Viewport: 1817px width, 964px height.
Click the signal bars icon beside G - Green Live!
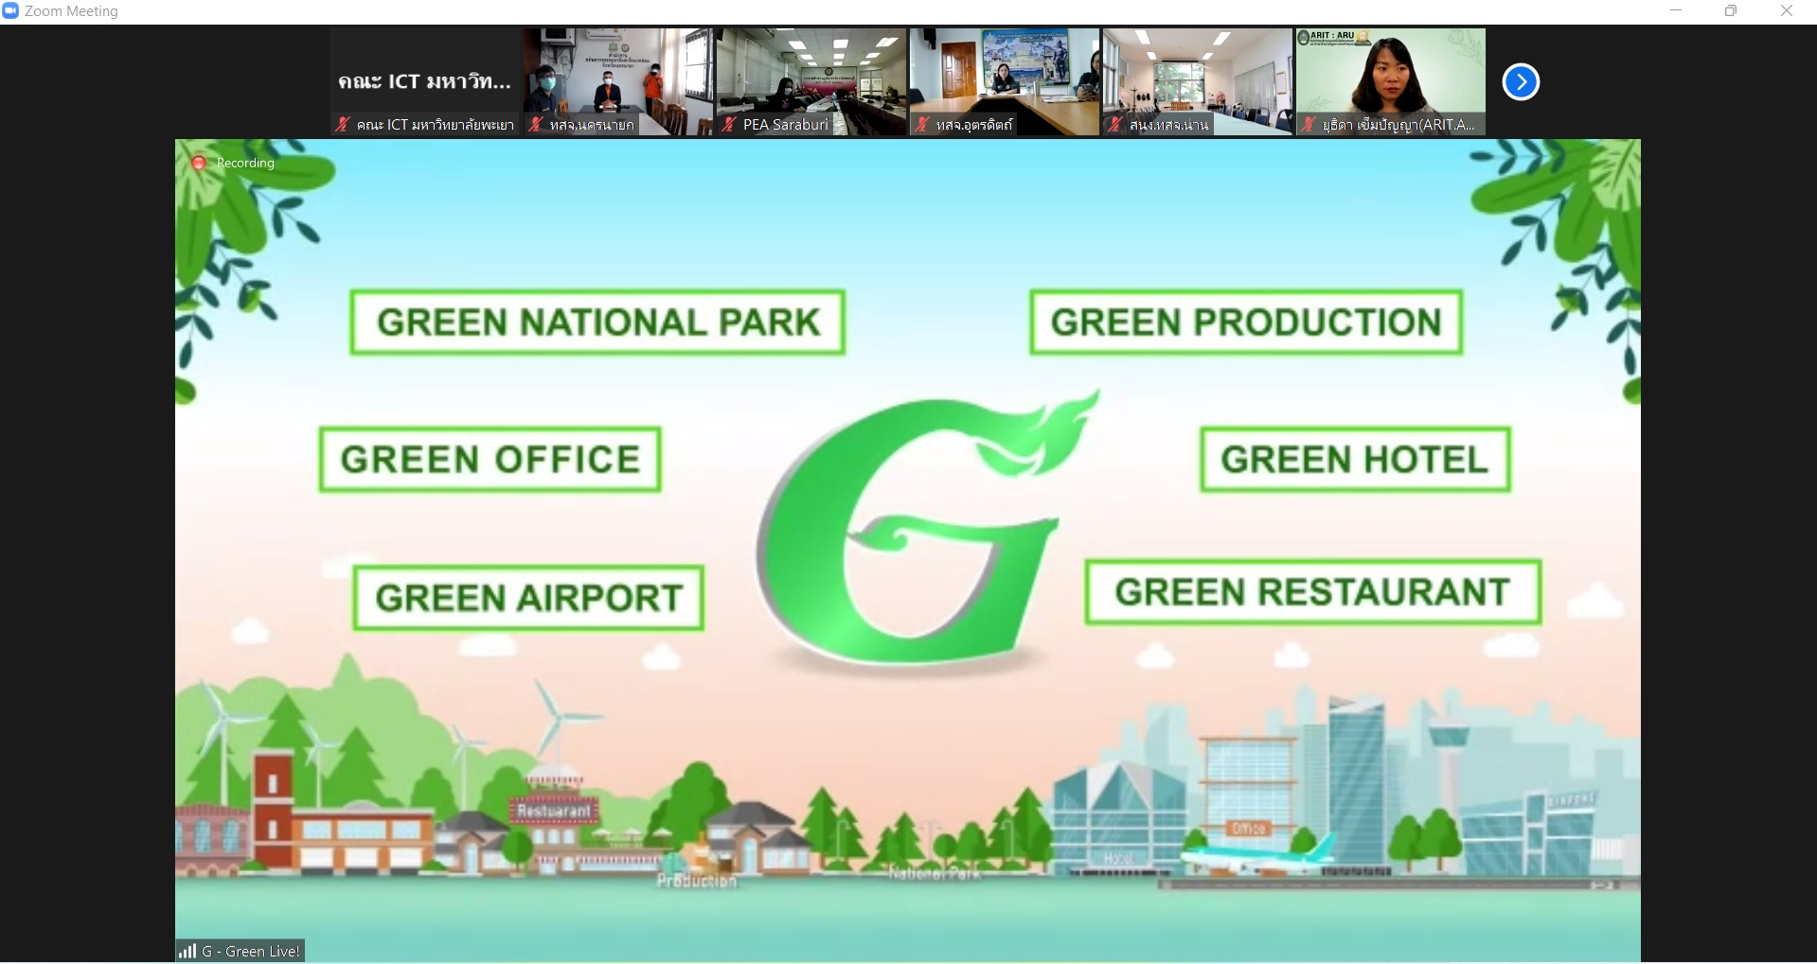click(x=187, y=951)
